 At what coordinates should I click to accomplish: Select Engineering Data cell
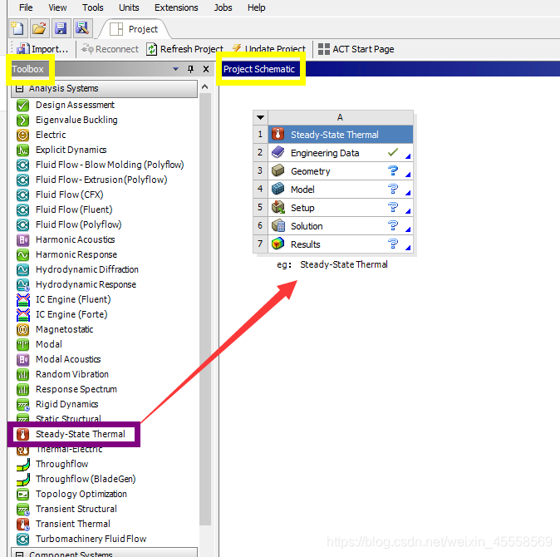click(x=341, y=153)
